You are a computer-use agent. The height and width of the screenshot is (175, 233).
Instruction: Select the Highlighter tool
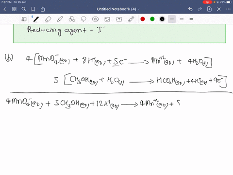click(x=60, y=19)
